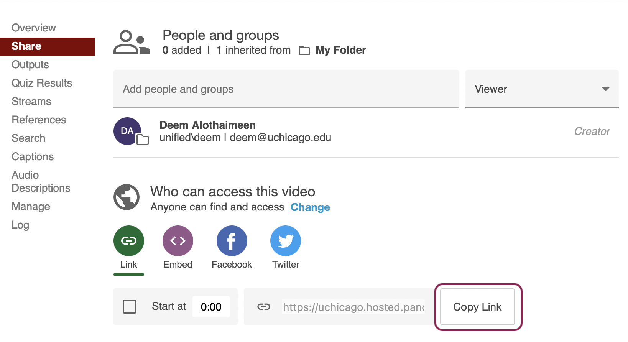Click the Add people and groups field
The height and width of the screenshot is (342, 628).
tap(286, 89)
